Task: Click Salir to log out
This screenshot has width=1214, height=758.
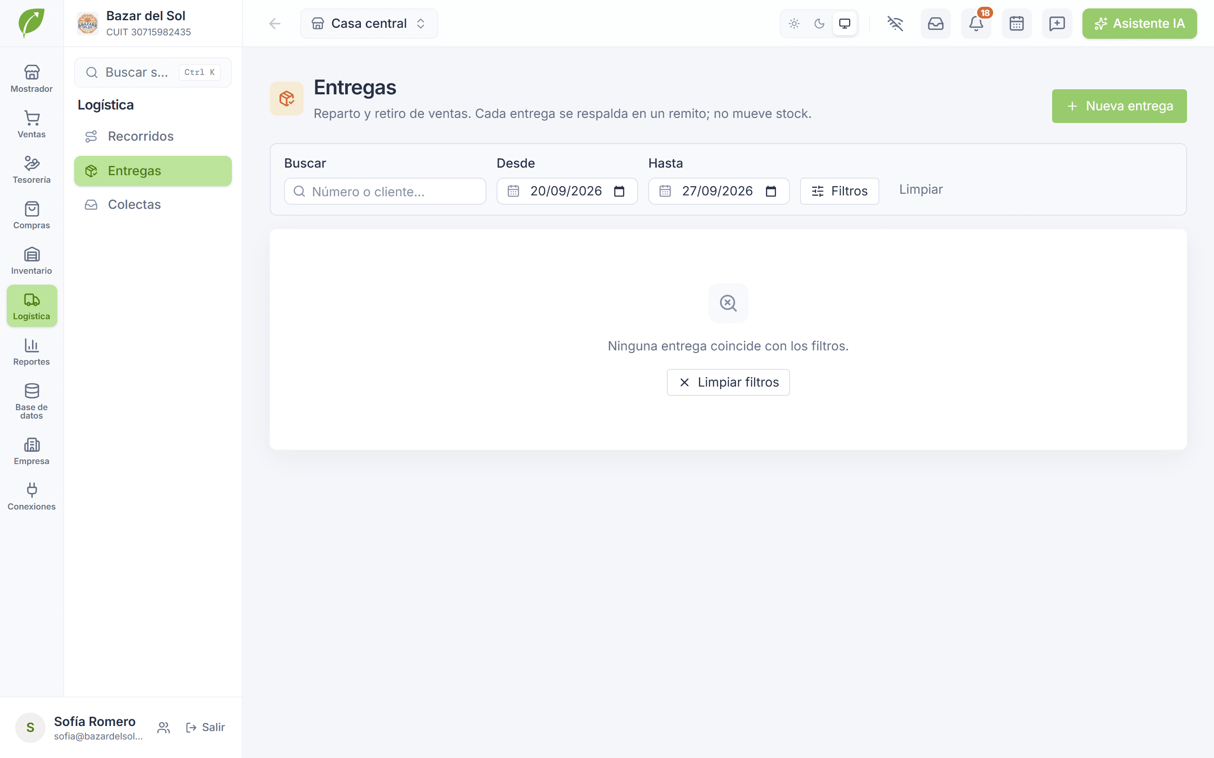Action: (205, 727)
